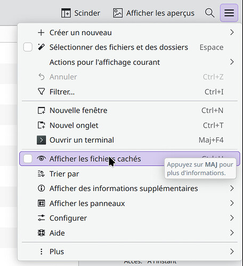
Task: Click the Aide lifebuoy icon
Action: click(x=42, y=233)
